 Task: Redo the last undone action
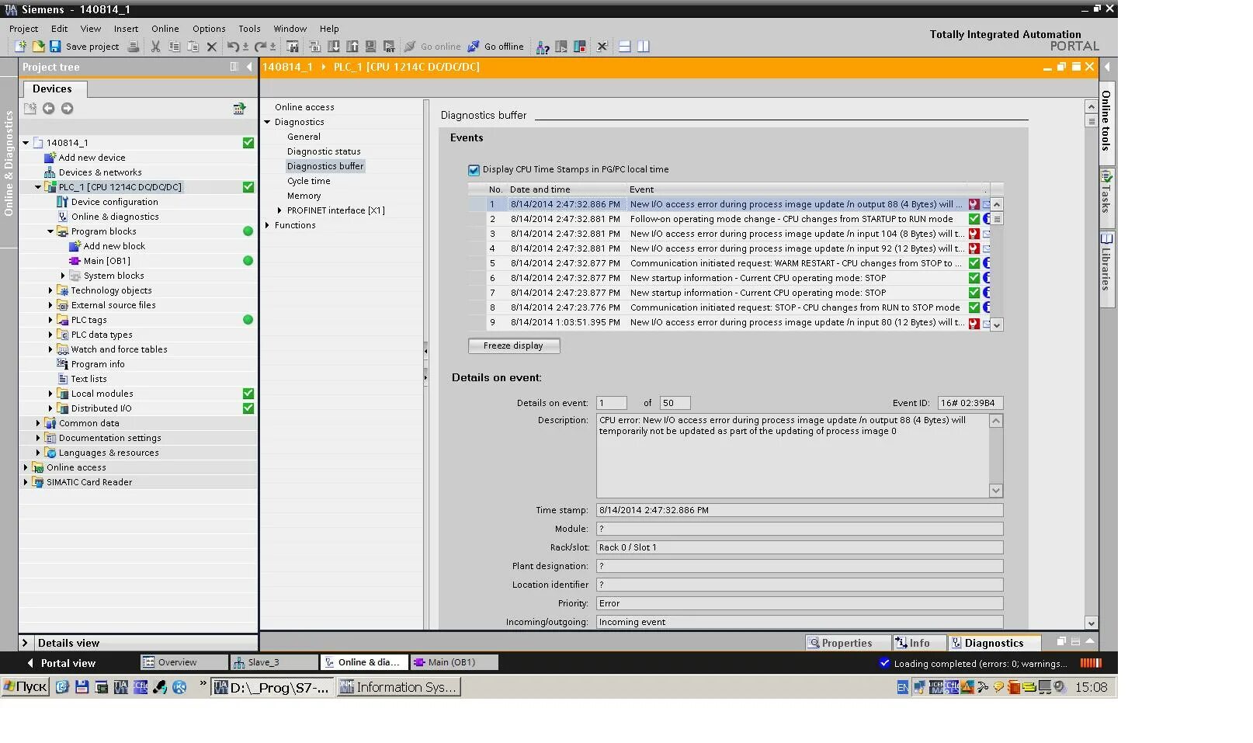coord(260,47)
